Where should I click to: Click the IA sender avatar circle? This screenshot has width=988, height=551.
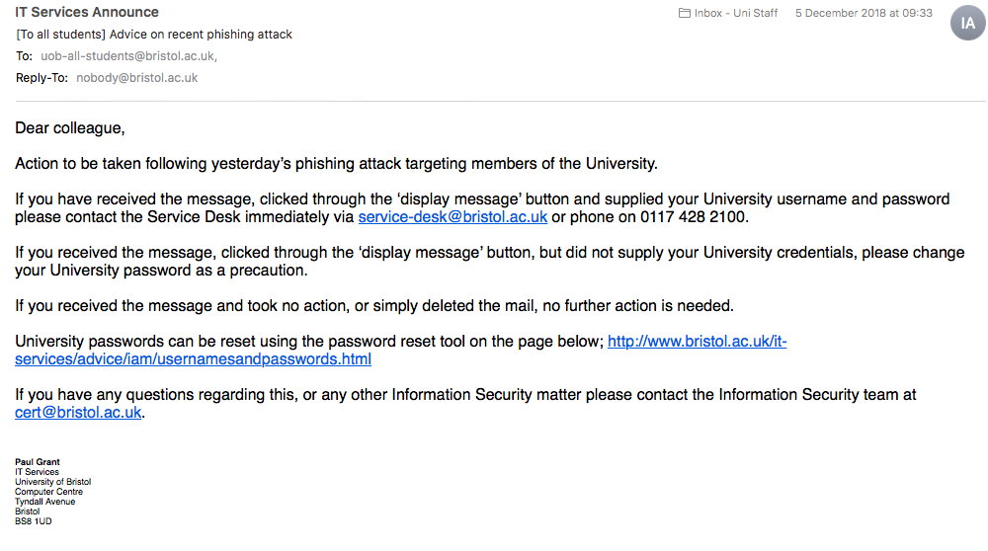967,23
